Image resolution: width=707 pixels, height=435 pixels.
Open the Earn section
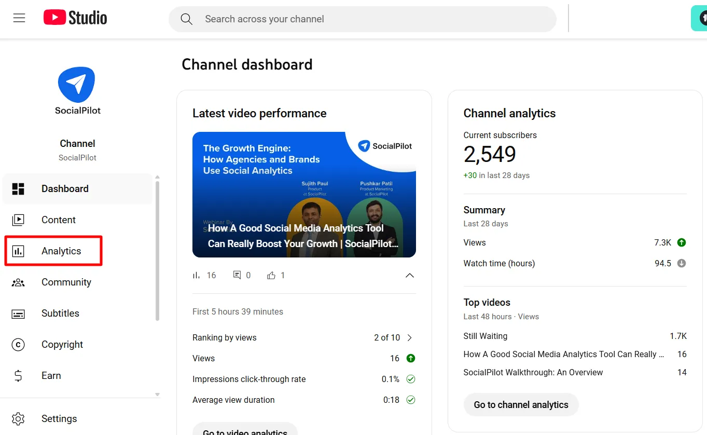tap(51, 375)
